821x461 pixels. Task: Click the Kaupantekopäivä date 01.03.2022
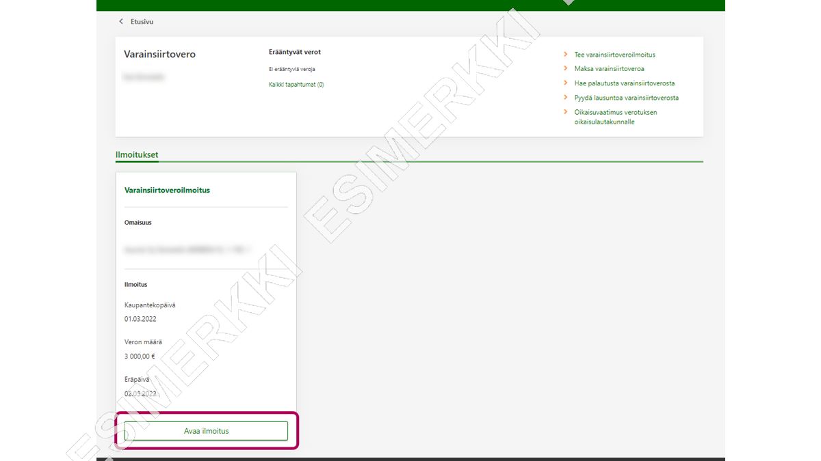(140, 319)
